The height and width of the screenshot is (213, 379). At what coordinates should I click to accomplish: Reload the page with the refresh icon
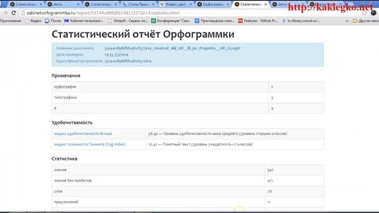pos(14,13)
